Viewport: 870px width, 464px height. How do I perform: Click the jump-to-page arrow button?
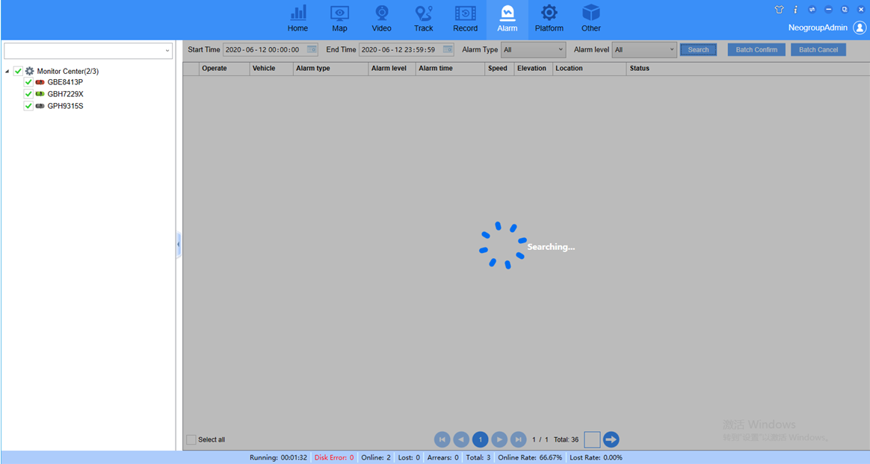coord(611,439)
